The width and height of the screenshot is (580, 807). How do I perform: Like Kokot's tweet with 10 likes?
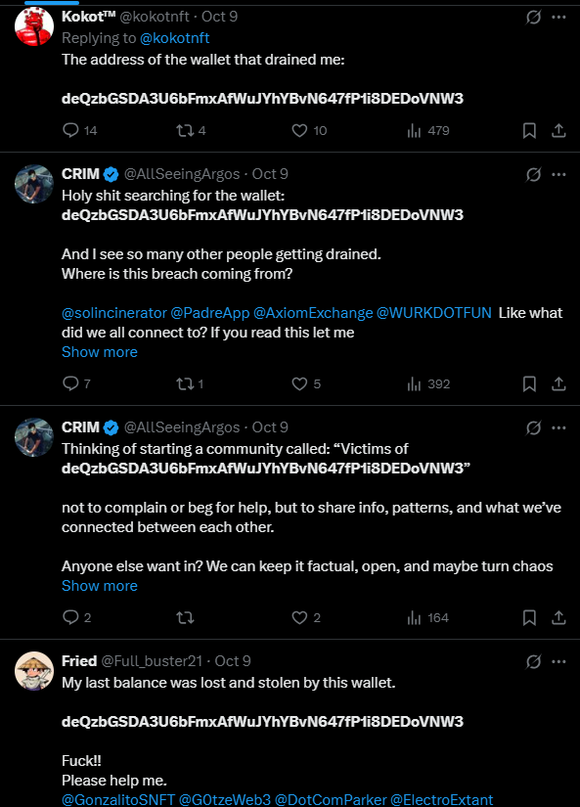click(x=299, y=130)
